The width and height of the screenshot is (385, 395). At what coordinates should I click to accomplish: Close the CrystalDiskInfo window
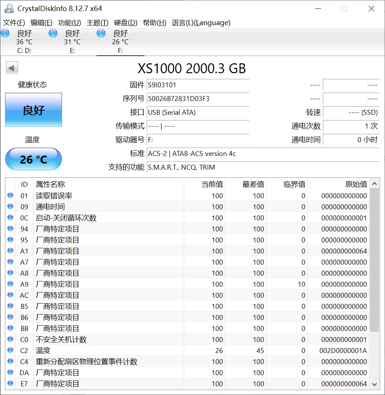pos(371,8)
